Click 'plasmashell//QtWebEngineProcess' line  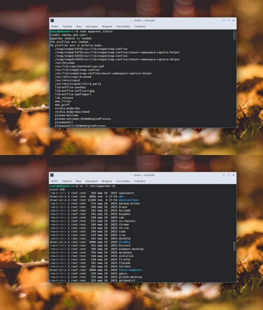click(81, 126)
